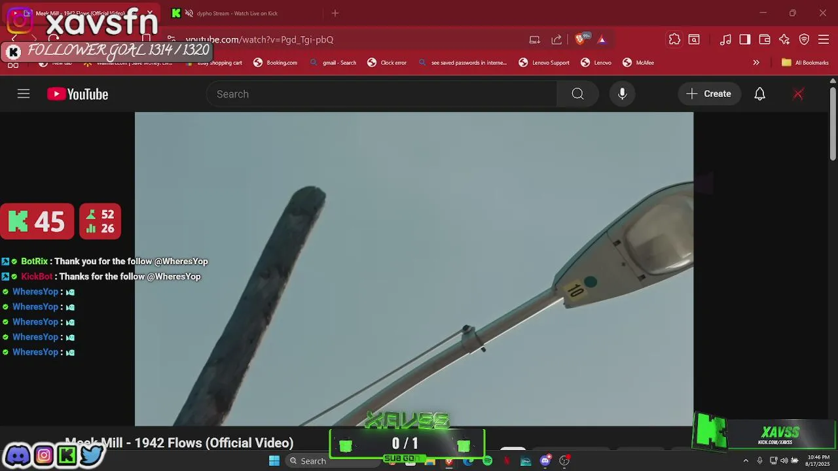Click the video player area
The width and height of the screenshot is (838, 471).
click(x=414, y=269)
